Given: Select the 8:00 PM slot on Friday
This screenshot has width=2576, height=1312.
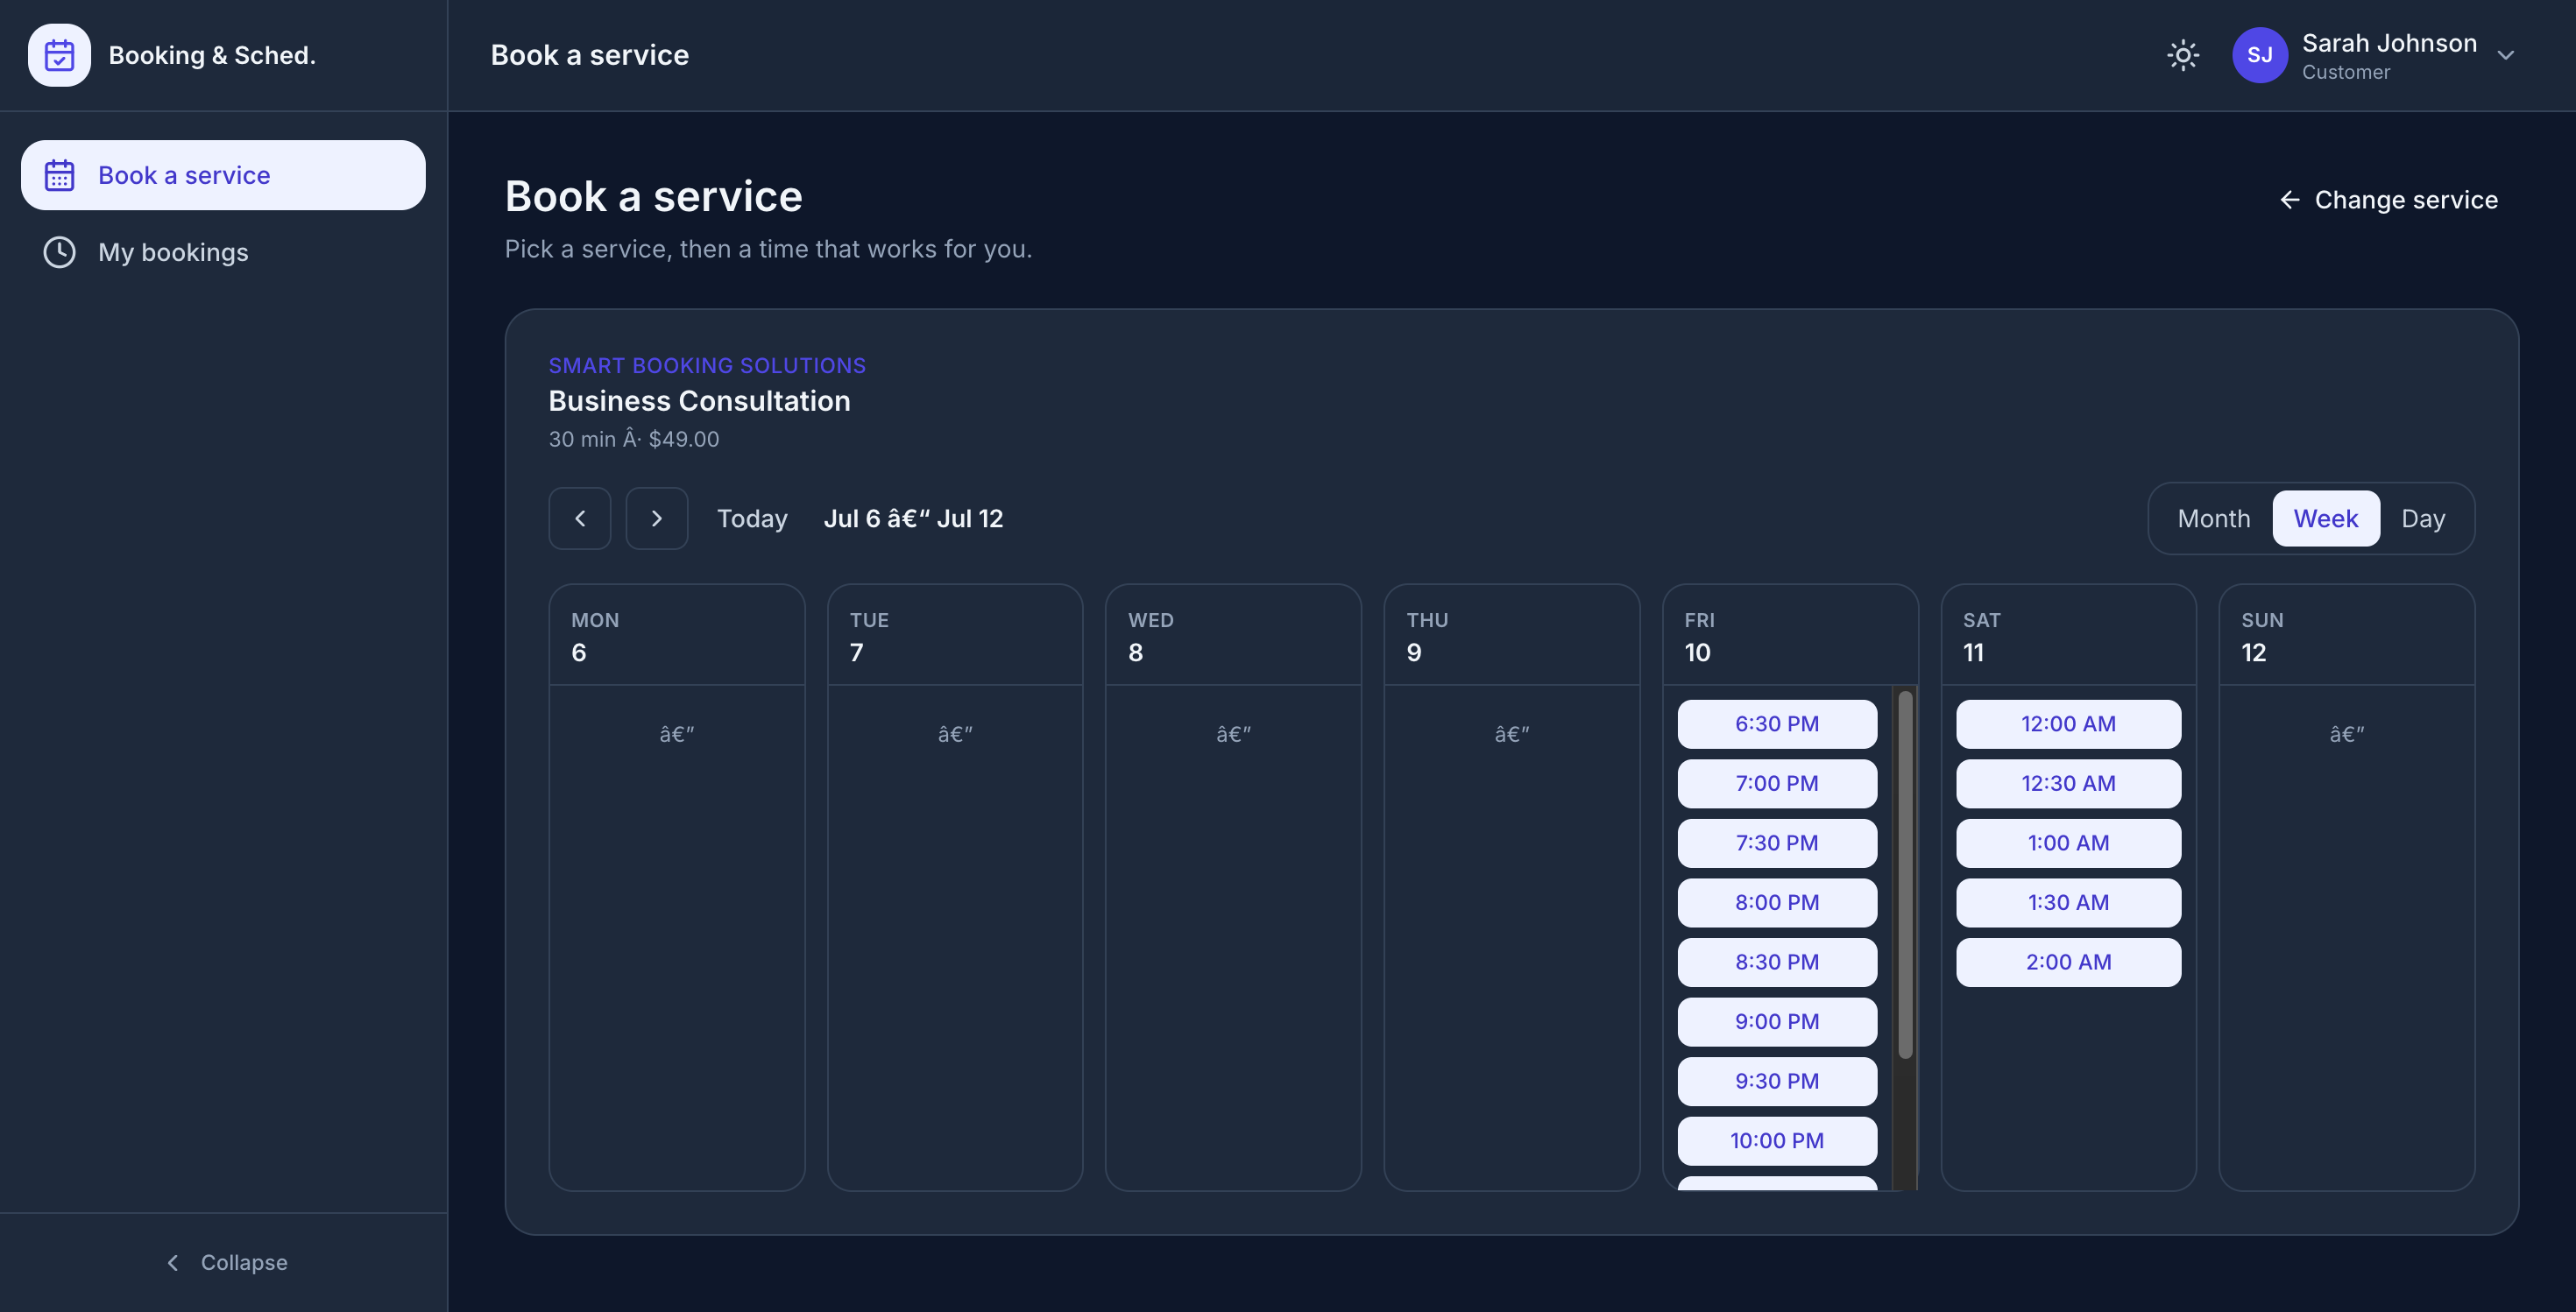Looking at the screenshot, I should pyautogui.click(x=1777, y=902).
